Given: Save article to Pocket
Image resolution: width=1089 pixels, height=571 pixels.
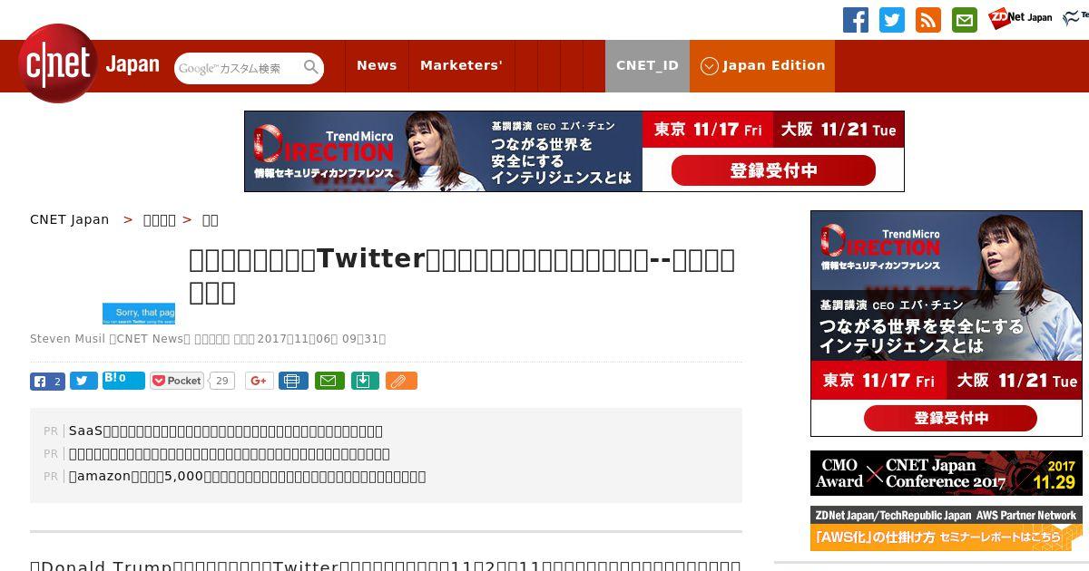Looking at the screenshot, I should 177,381.
